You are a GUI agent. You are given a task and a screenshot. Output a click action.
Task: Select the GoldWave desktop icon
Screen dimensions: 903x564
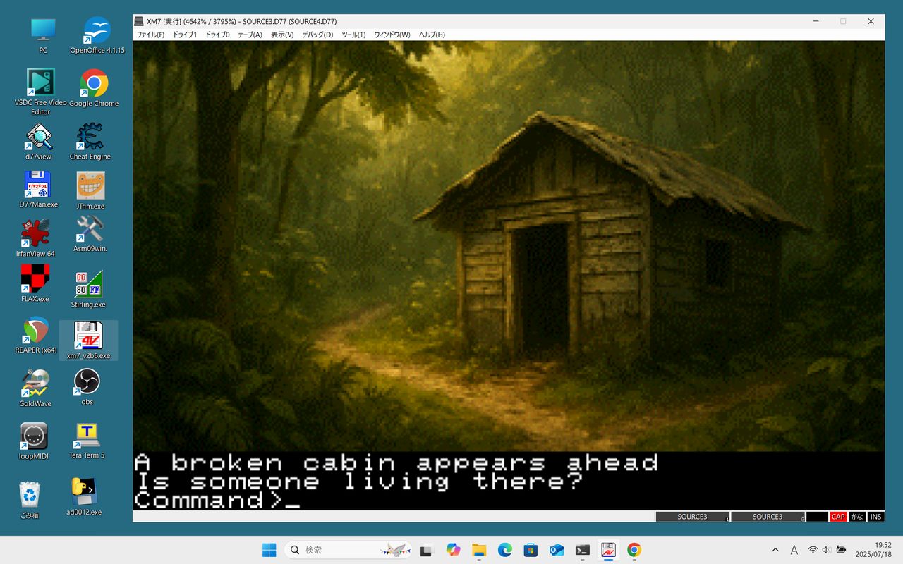pyautogui.click(x=35, y=388)
